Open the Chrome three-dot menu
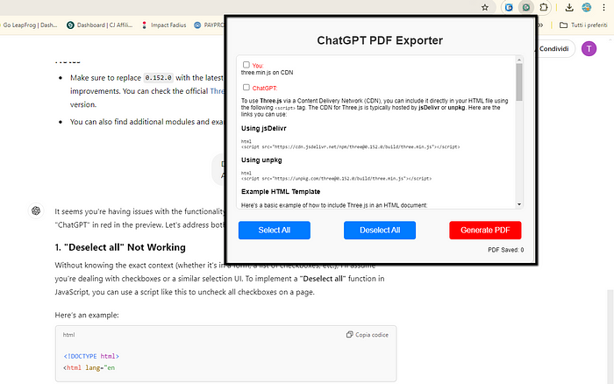The height and width of the screenshot is (384, 614). [603, 7]
